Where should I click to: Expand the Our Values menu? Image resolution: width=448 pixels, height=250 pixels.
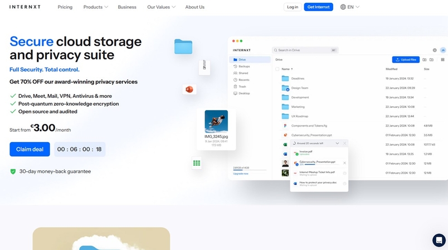[161, 7]
